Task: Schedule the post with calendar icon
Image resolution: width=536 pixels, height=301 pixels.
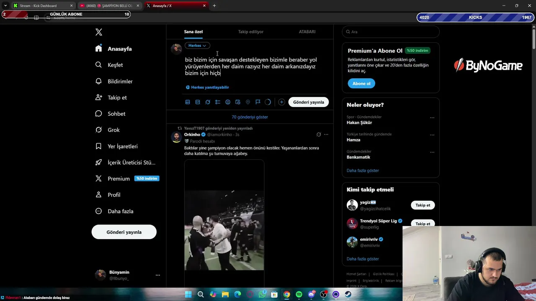Action: (x=238, y=102)
